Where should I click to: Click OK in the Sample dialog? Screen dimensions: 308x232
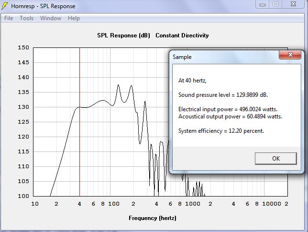276,159
